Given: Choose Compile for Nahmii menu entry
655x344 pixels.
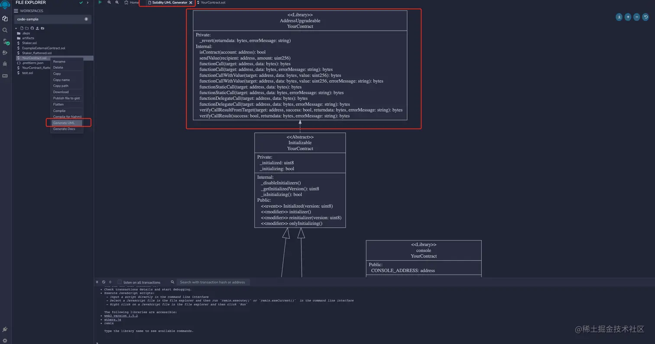Looking at the screenshot, I should pos(67,117).
